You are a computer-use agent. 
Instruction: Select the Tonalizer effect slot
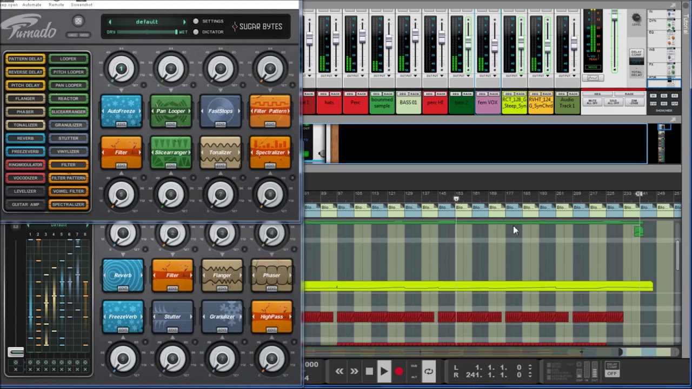pos(221,152)
